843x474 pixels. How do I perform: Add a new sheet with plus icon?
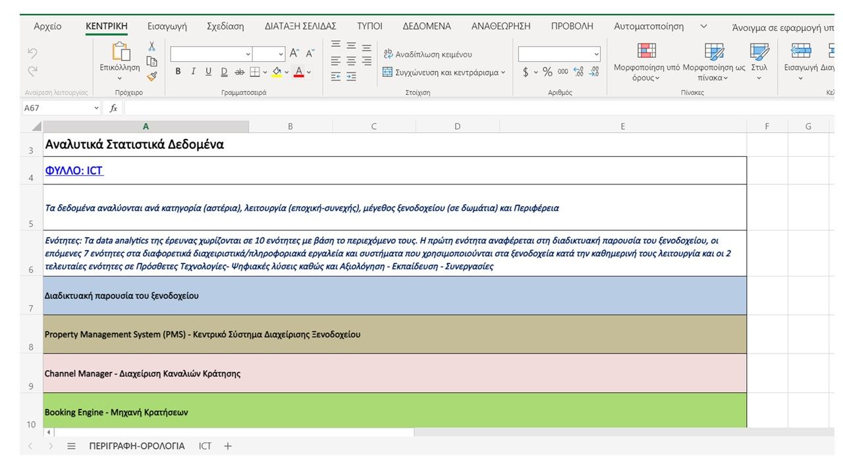pos(228,446)
